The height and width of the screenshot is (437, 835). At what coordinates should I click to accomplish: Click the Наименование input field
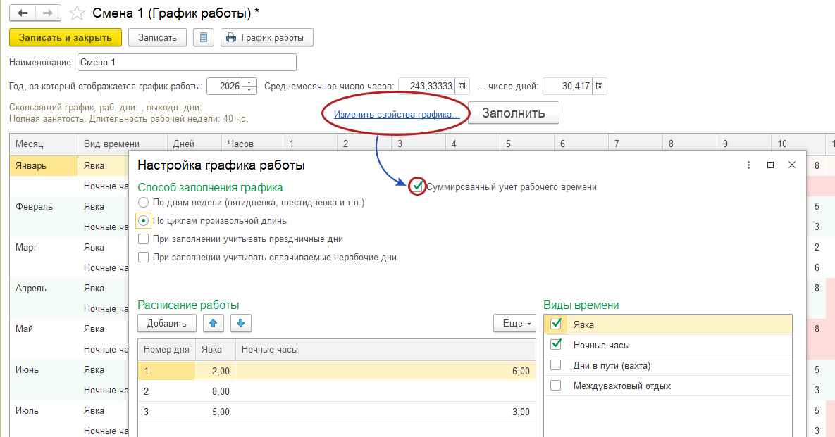pyautogui.click(x=187, y=63)
